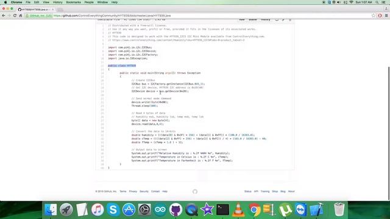The height and width of the screenshot is (219, 390).
Task: Click the menu bar clock Sun 1:07 AM
Action: click(x=364, y=2)
